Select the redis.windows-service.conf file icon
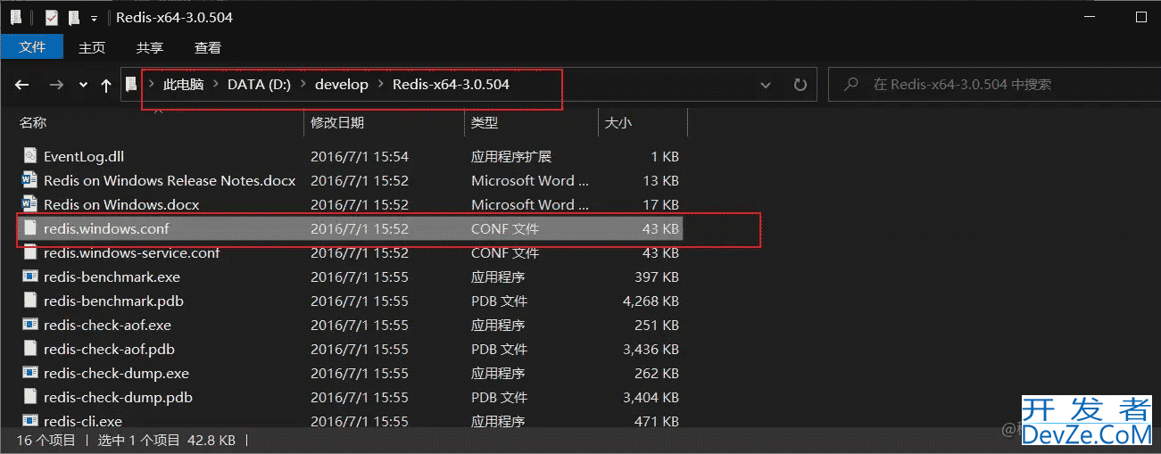Image resolution: width=1161 pixels, height=454 pixels. click(x=30, y=252)
